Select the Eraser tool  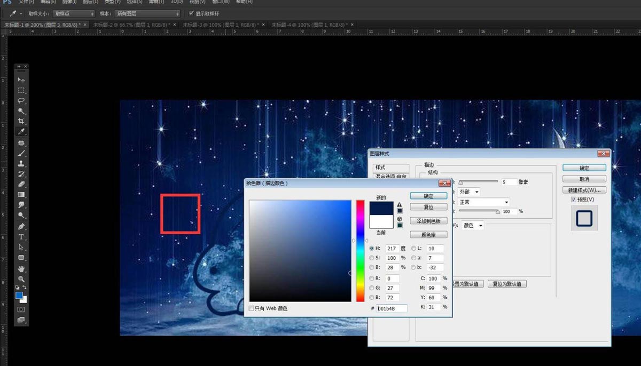tap(21, 184)
